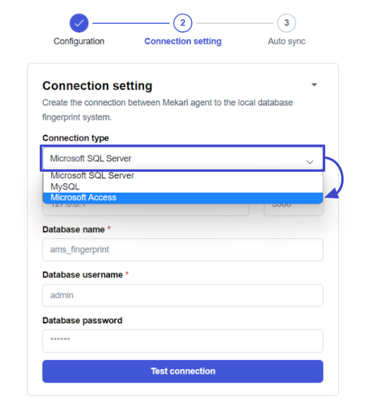
Task: Click the partially hidden port field
Action: (x=293, y=210)
